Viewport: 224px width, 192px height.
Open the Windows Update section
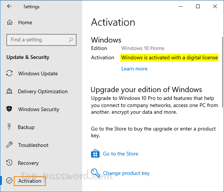point(38,73)
